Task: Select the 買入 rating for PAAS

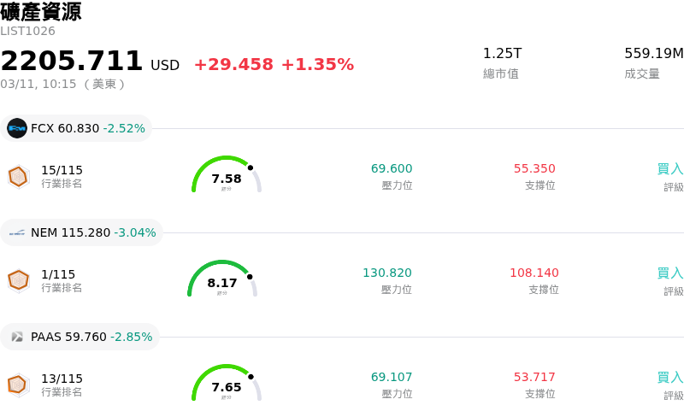Action: pos(669,378)
